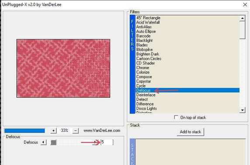This screenshot has width=250, height=165.
Task: Close the UnPlugged-X dialog
Action: click(245, 5)
